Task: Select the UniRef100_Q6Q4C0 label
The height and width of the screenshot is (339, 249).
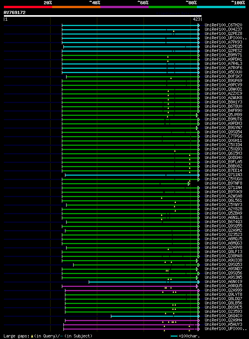Action: pyautogui.click(x=223, y=316)
